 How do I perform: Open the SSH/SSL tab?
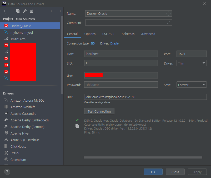point(109,34)
